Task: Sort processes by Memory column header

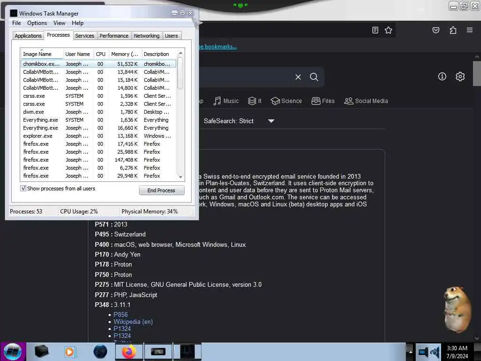Action: pyautogui.click(x=125, y=54)
